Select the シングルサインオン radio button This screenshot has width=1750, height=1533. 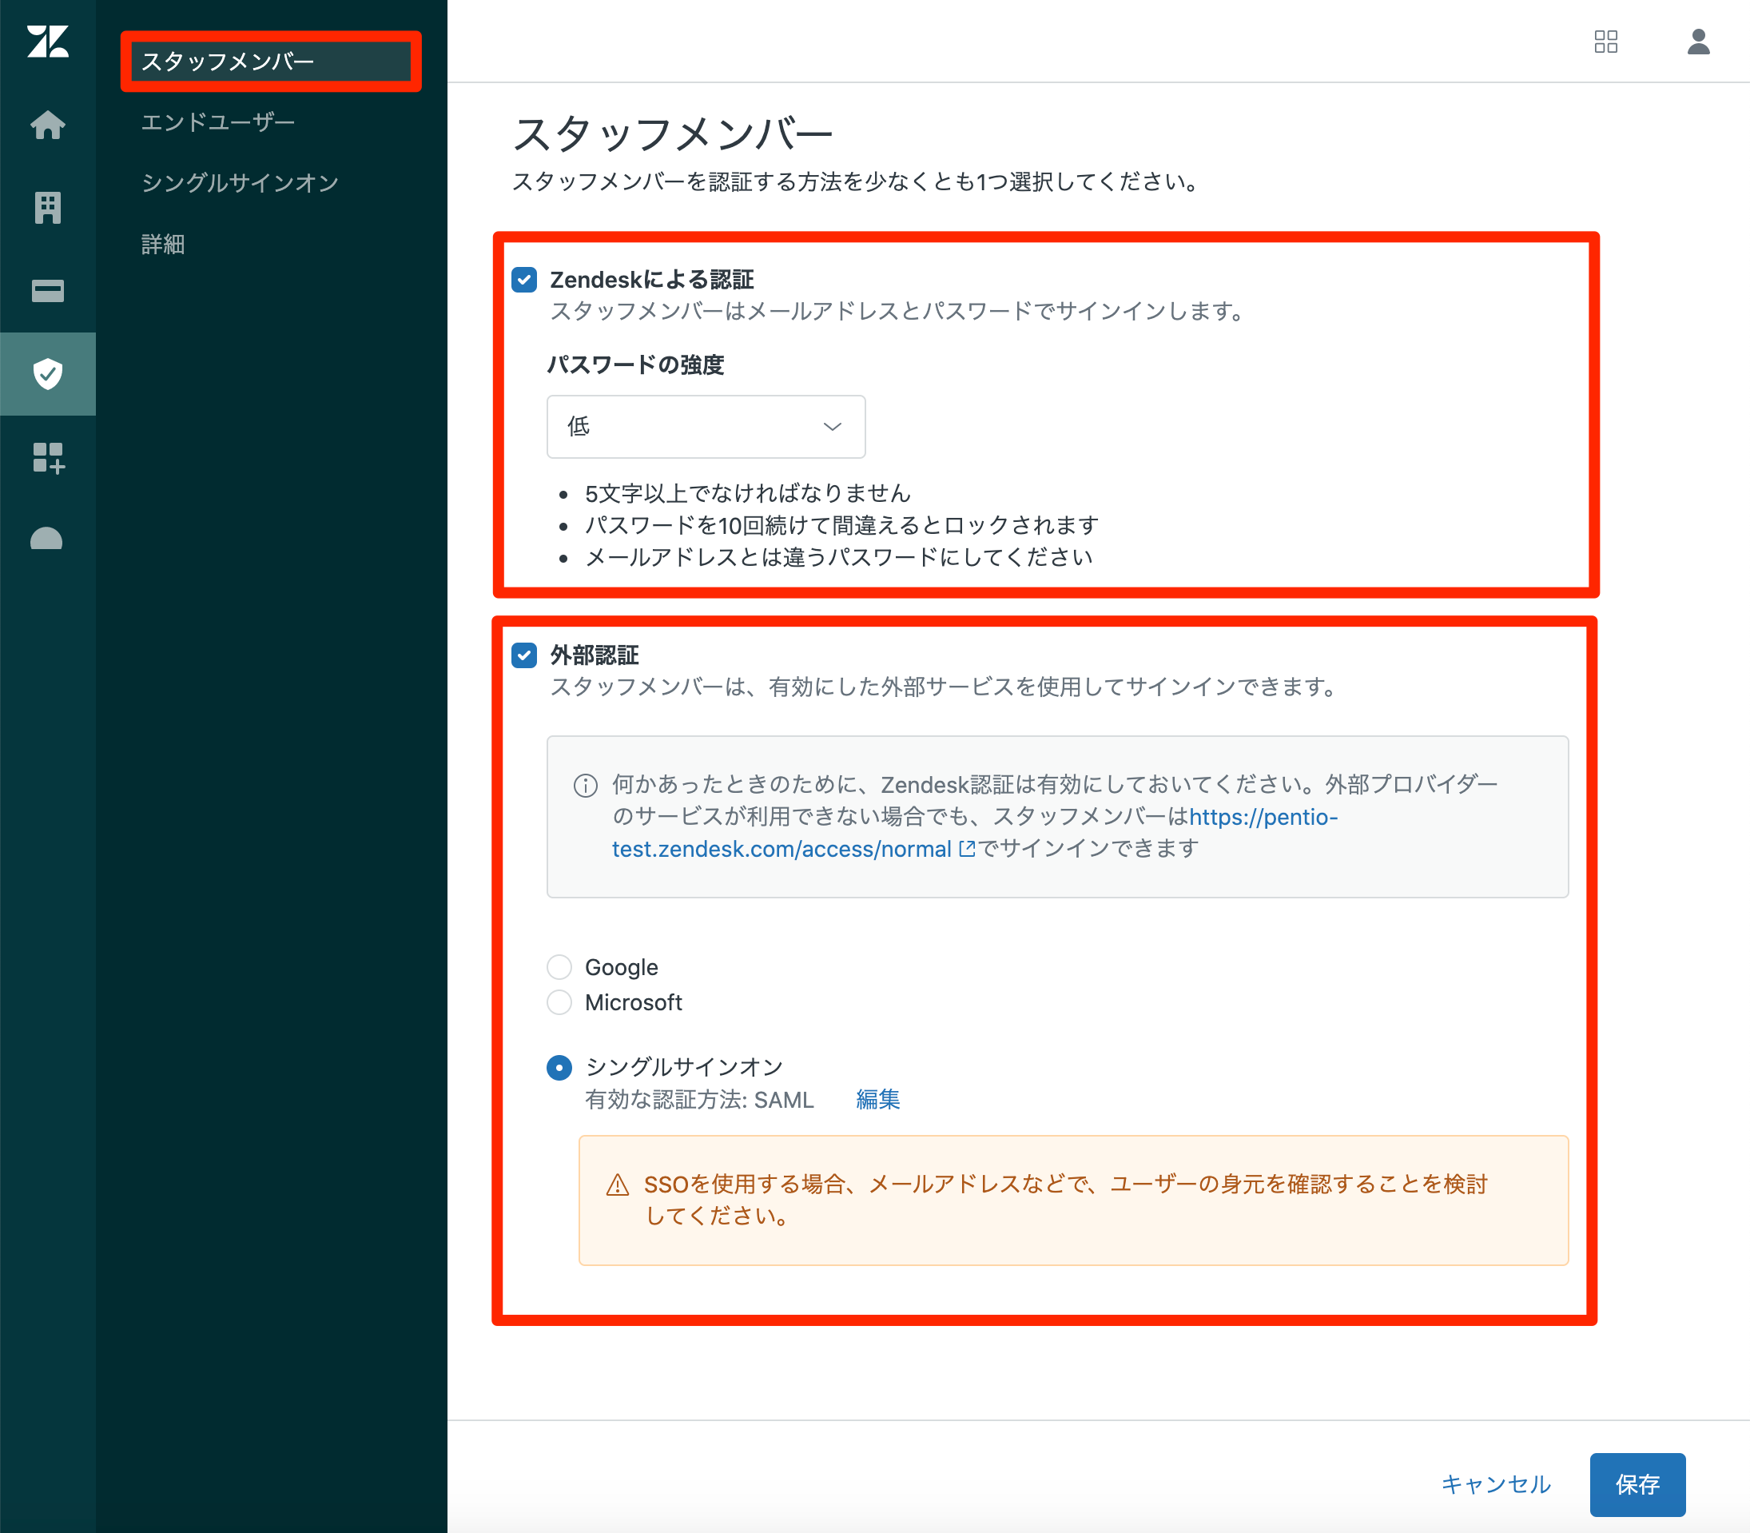click(559, 1068)
